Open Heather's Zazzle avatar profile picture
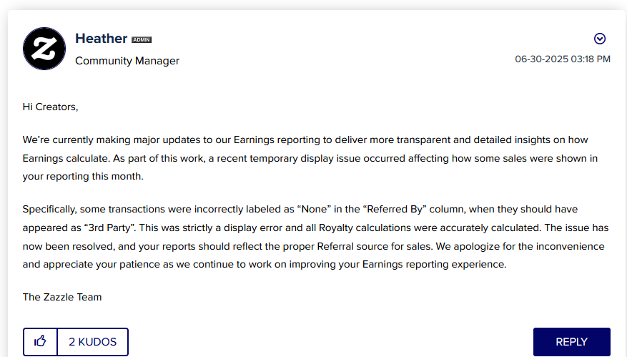This screenshot has height=357, width=627. pos(44,49)
